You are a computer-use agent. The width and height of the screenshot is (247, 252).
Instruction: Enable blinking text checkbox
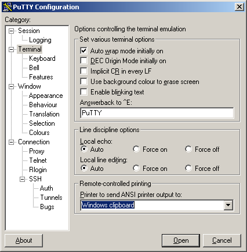[x=83, y=92]
